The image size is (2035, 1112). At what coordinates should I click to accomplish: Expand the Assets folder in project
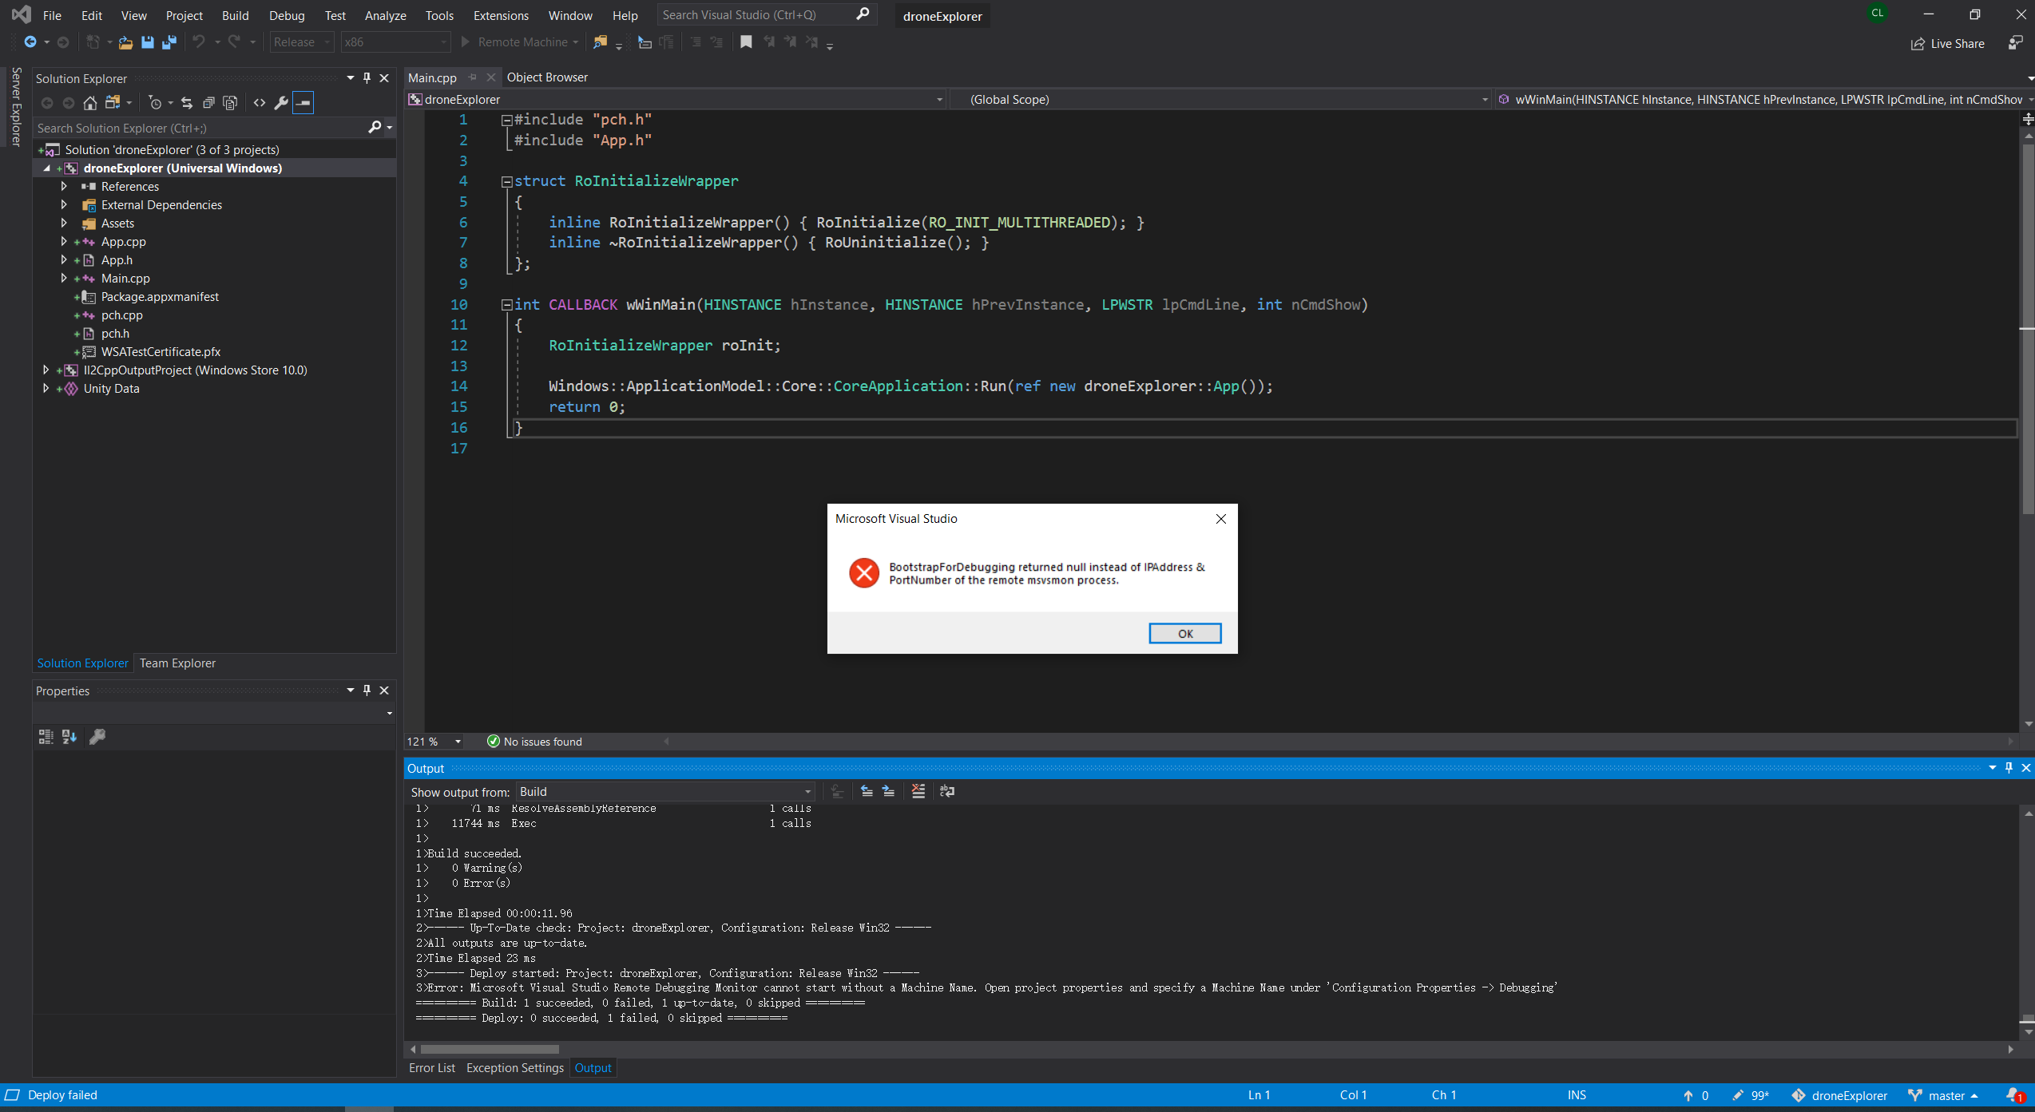63,224
